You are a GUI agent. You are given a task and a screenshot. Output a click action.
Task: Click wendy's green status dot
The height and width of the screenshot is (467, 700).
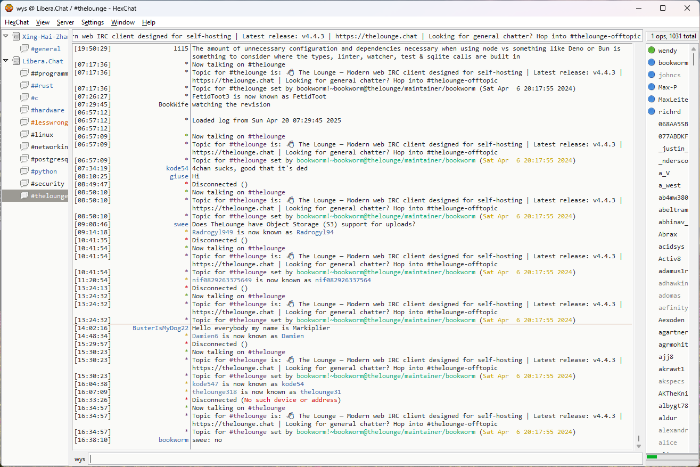(652, 51)
